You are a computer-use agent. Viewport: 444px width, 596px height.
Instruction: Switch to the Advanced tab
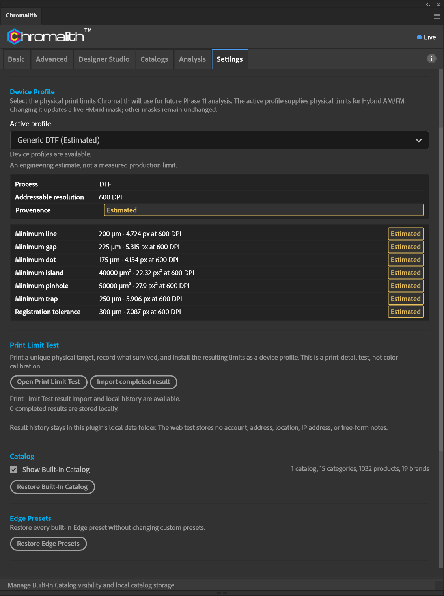tap(52, 59)
